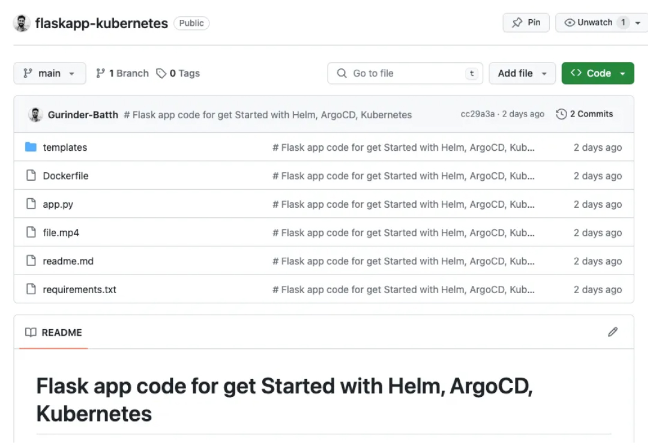Click the README book icon
The height and width of the screenshot is (448, 650).
pyautogui.click(x=30, y=332)
